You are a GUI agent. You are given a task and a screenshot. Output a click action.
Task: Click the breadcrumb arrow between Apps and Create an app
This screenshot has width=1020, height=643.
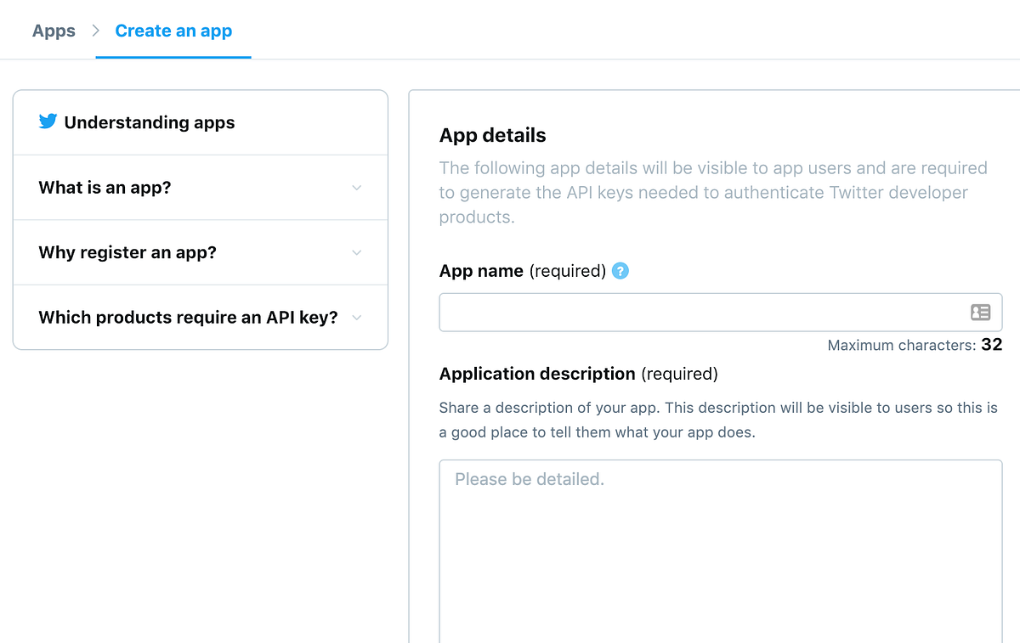(x=94, y=30)
